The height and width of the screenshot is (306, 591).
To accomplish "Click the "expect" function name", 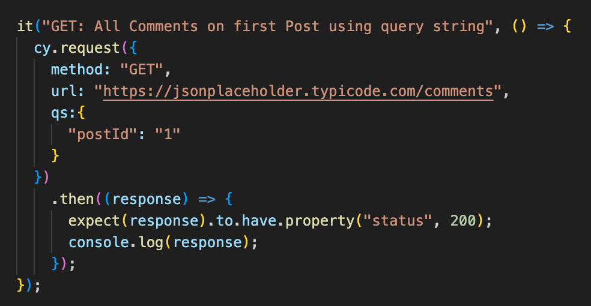I will pyautogui.click(x=94, y=221).
